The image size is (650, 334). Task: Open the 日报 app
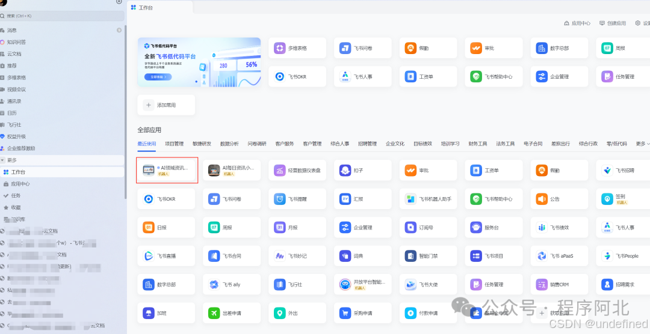(x=166, y=228)
